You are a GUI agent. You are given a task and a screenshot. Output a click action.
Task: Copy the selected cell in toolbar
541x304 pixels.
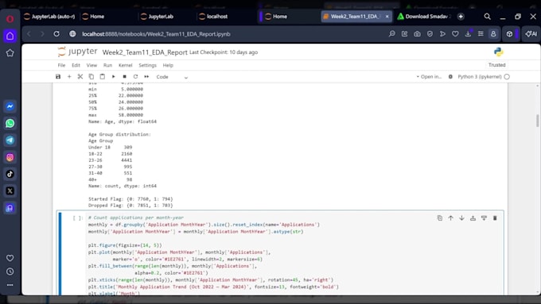[91, 76]
